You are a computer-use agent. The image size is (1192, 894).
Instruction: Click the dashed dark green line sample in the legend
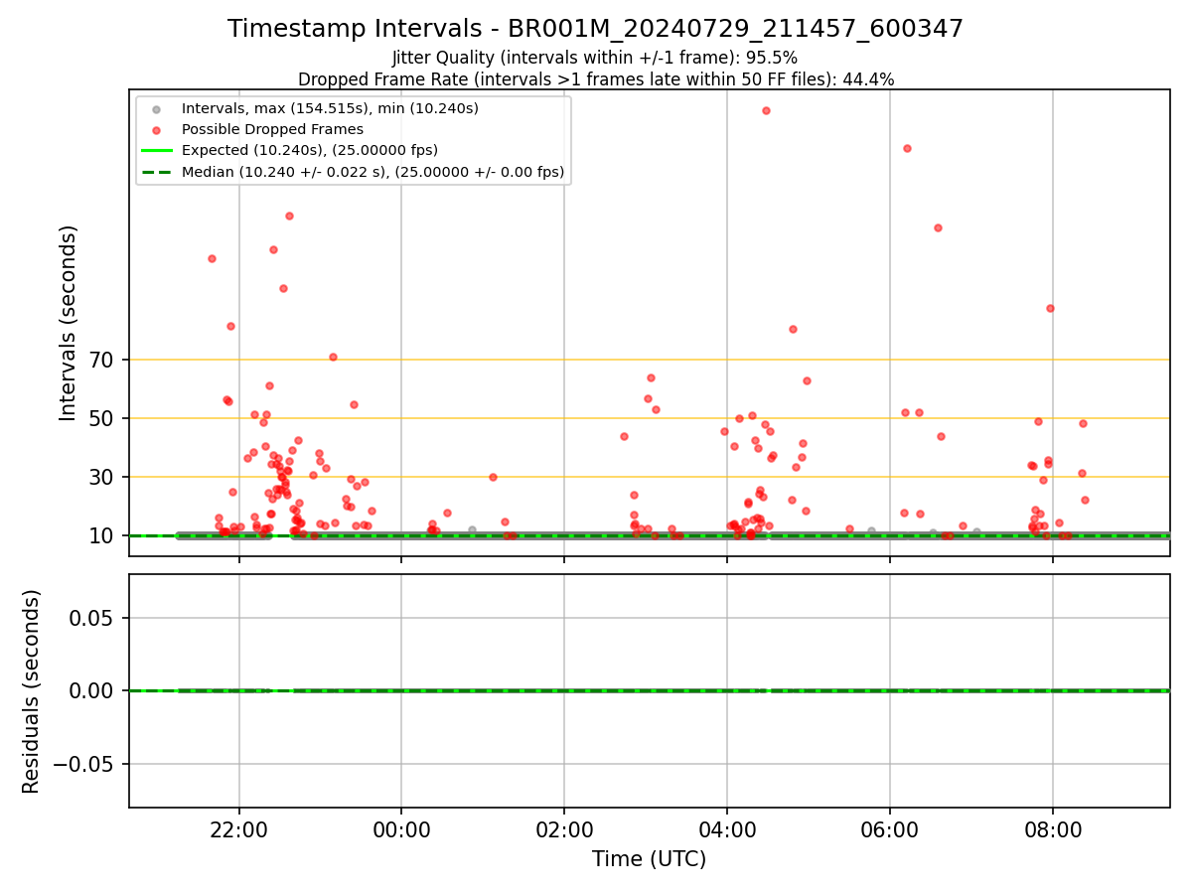[x=156, y=173]
